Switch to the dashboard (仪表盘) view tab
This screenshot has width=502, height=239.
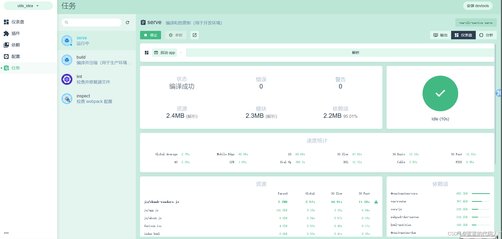click(x=463, y=35)
